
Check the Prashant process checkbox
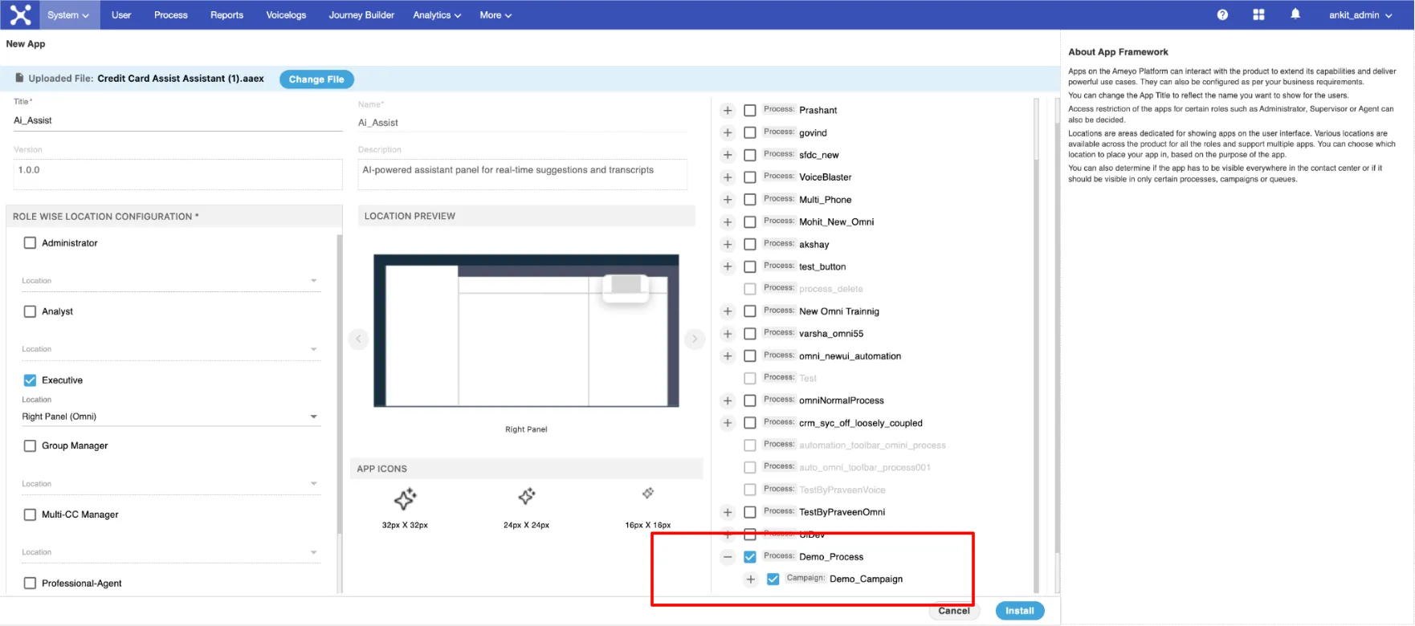pos(750,110)
